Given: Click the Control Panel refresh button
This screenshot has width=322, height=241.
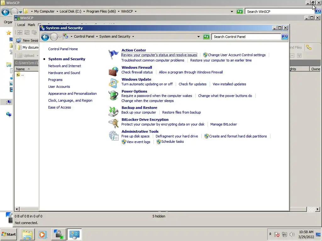Looking at the screenshot, I should pos(206,37).
